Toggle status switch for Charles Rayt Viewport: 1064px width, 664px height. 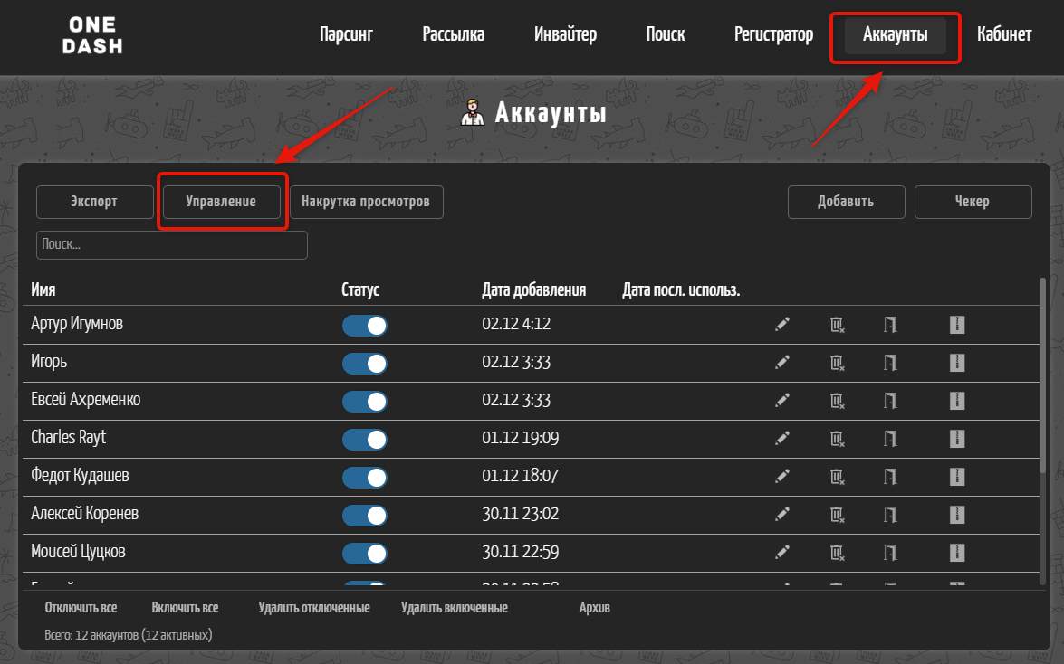point(365,440)
